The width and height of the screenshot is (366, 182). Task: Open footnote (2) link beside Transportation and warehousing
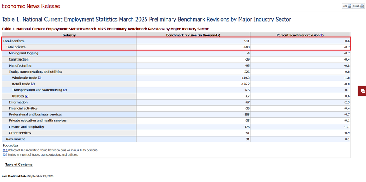pos(65,90)
